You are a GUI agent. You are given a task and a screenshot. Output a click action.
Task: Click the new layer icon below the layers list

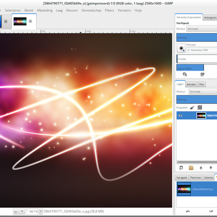click(181, 168)
